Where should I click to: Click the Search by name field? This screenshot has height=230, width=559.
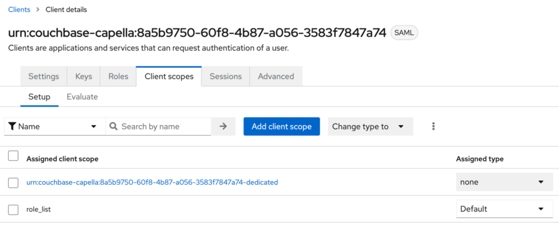coord(158,126)
